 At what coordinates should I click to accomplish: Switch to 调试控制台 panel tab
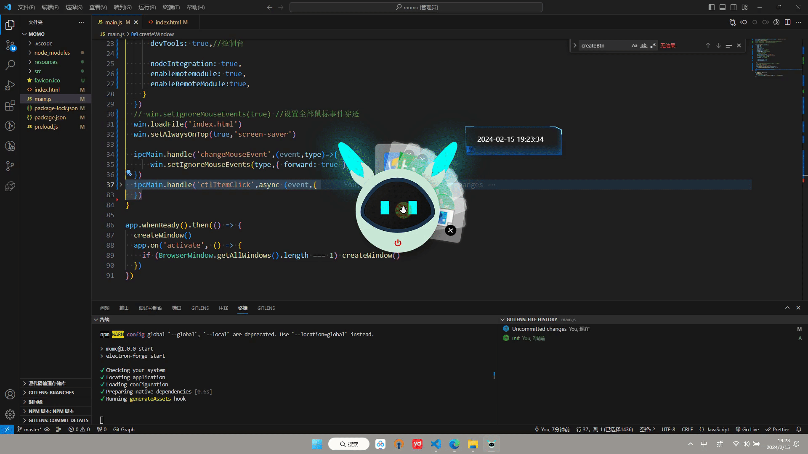tap(150, 308)
